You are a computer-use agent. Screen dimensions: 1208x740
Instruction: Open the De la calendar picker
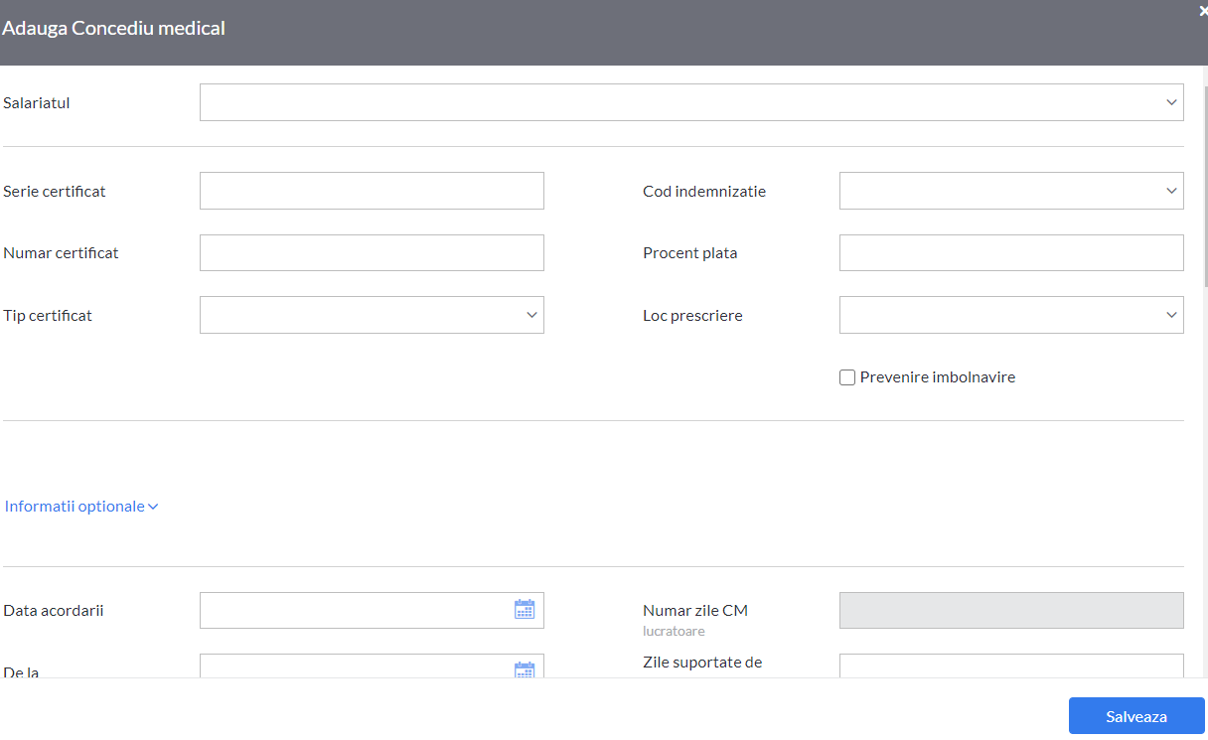(525, 669)
